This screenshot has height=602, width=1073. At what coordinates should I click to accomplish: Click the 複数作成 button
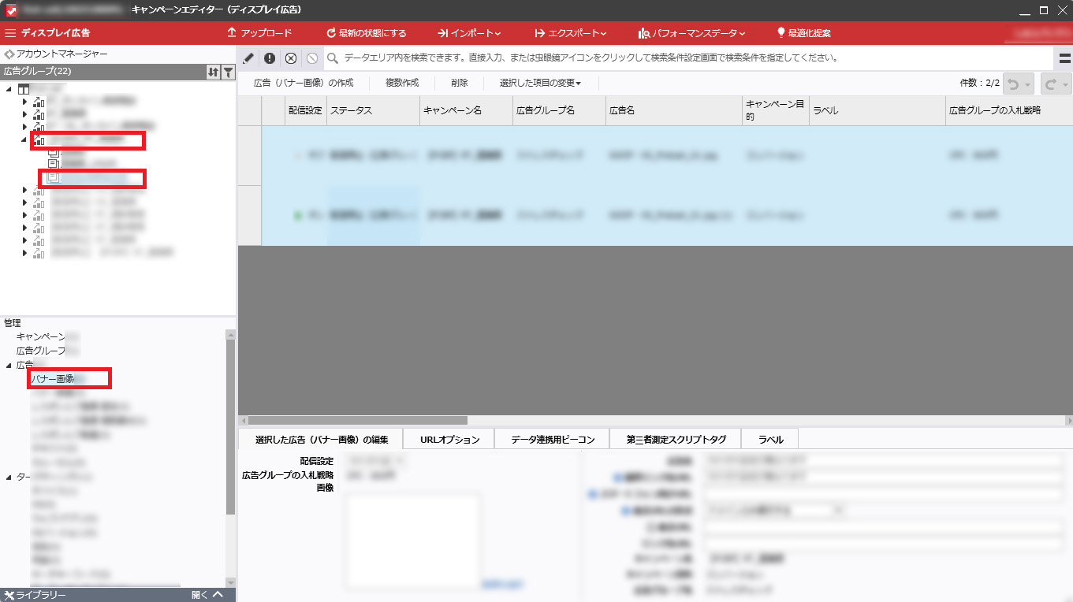click(x=401, y=83)
